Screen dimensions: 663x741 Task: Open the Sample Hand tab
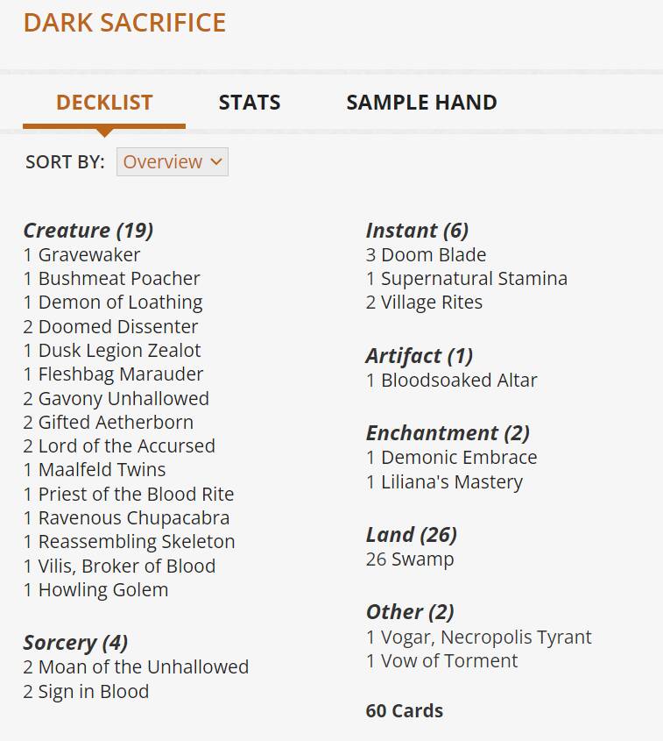[x=421, y=102]
